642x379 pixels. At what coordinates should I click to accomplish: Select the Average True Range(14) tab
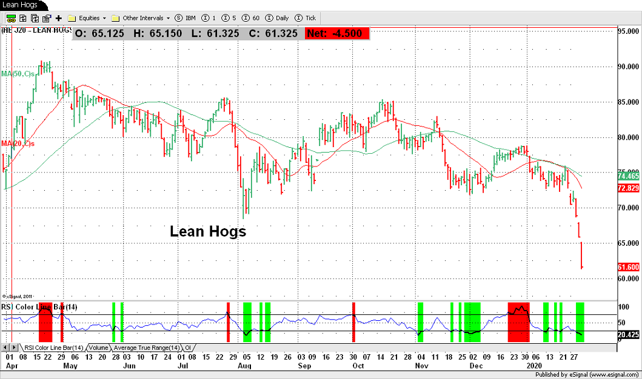[x=146, y=348]
